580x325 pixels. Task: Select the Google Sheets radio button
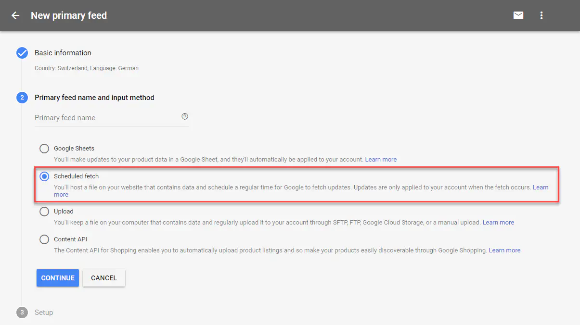[44, 149]
